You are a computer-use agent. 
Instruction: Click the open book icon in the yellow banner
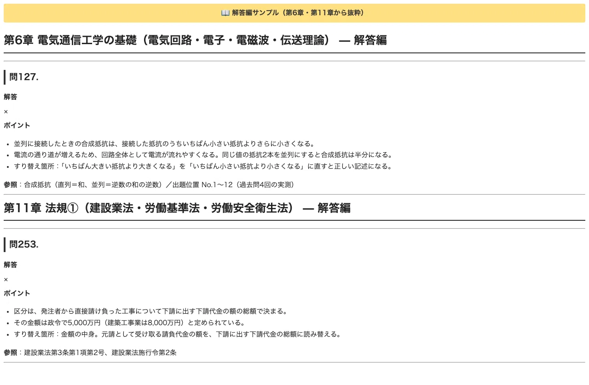click(x=225, y=13)
